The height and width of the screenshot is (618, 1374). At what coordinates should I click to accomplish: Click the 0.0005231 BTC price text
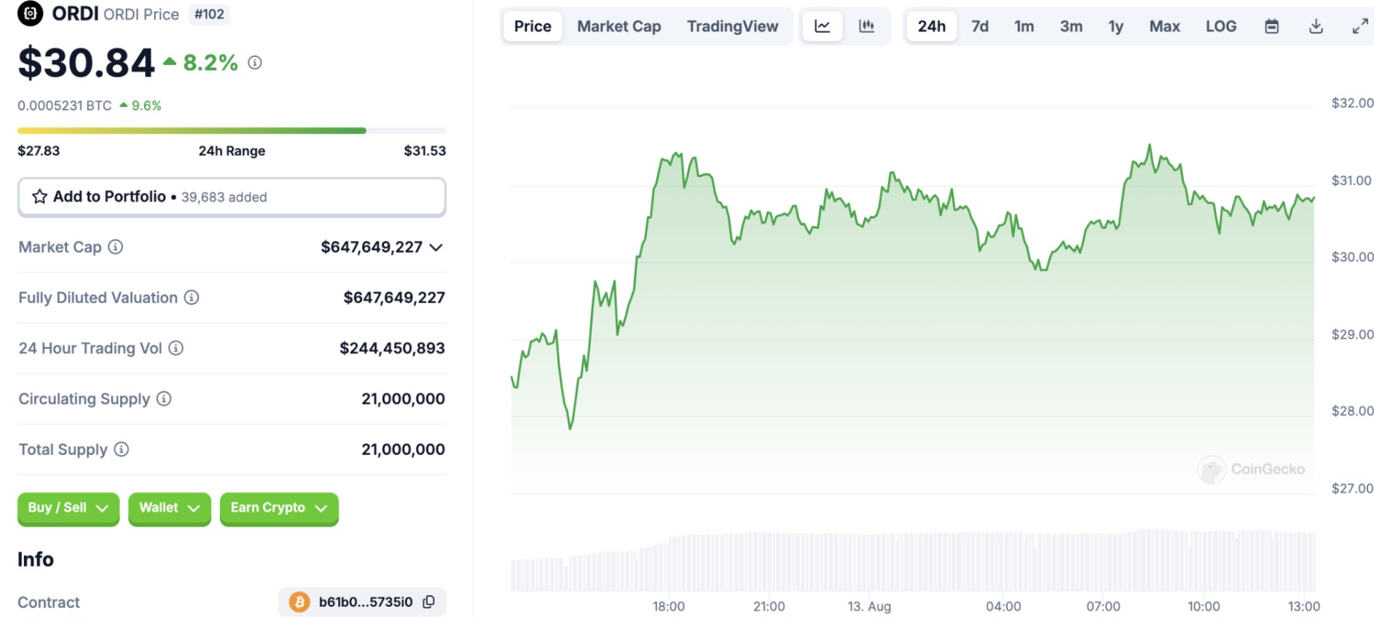tap(65, 106)
